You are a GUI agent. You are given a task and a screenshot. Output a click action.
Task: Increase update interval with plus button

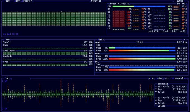pyautogui.click(x=185, y=1)
